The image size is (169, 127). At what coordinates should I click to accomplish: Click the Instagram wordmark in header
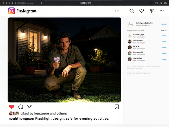click(x=27, y=11)
